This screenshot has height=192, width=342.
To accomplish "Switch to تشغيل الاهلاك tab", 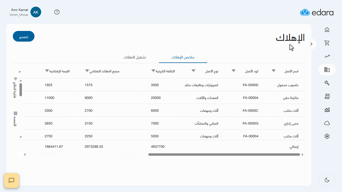I will (135, 57).
